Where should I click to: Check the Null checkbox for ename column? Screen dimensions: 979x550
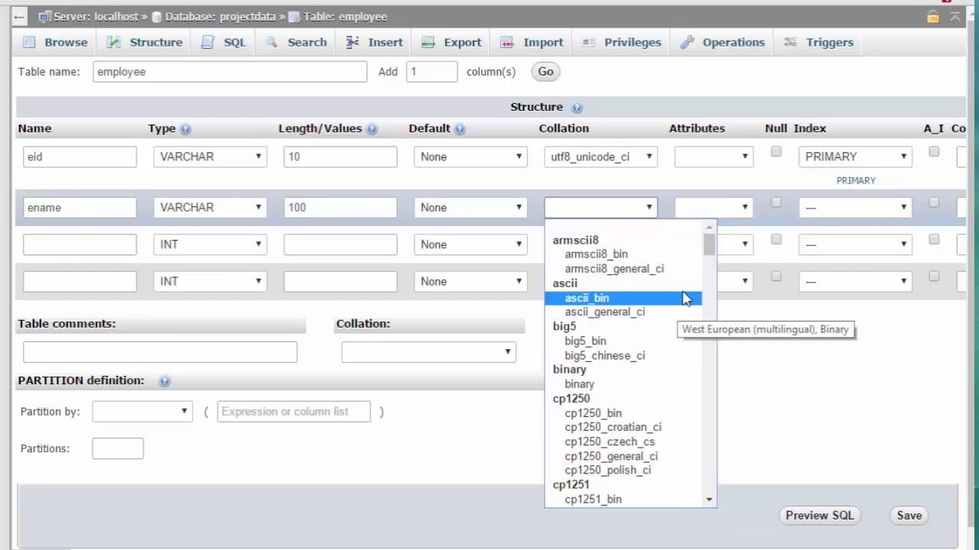[x=776, y=202]
